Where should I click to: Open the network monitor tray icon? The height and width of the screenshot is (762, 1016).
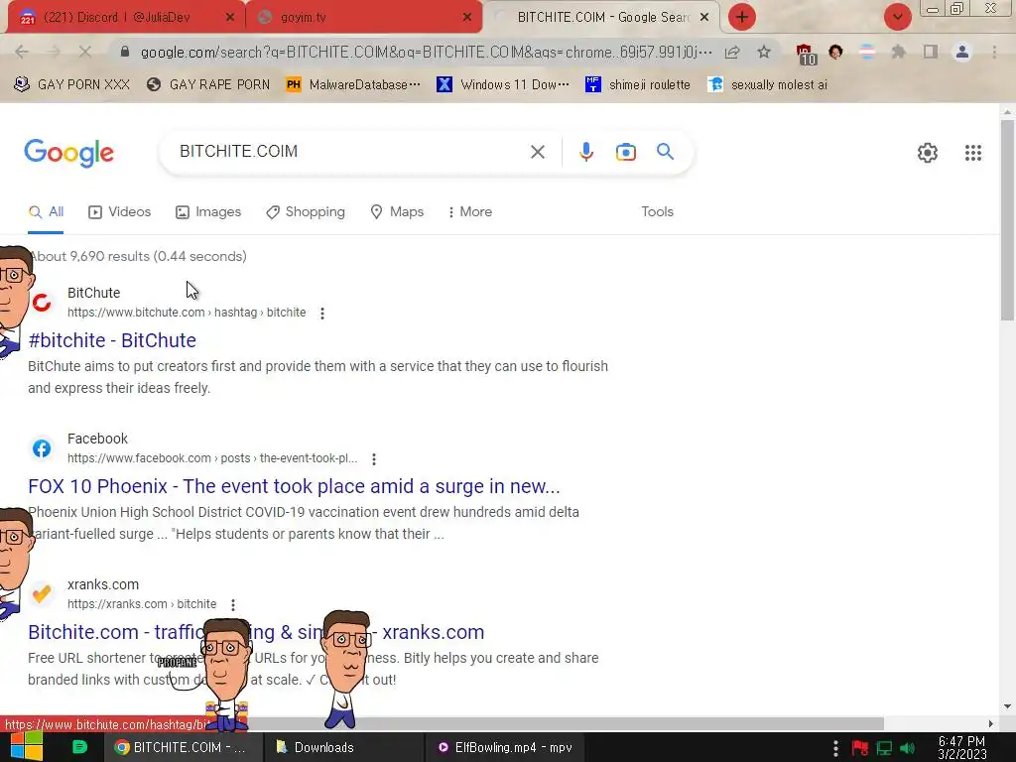click(x=884, y=748)
